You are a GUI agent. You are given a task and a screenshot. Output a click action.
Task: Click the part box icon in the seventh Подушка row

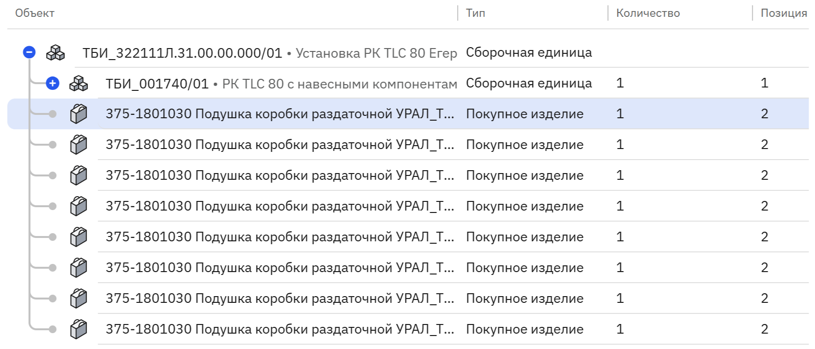[x=79, y=299]
